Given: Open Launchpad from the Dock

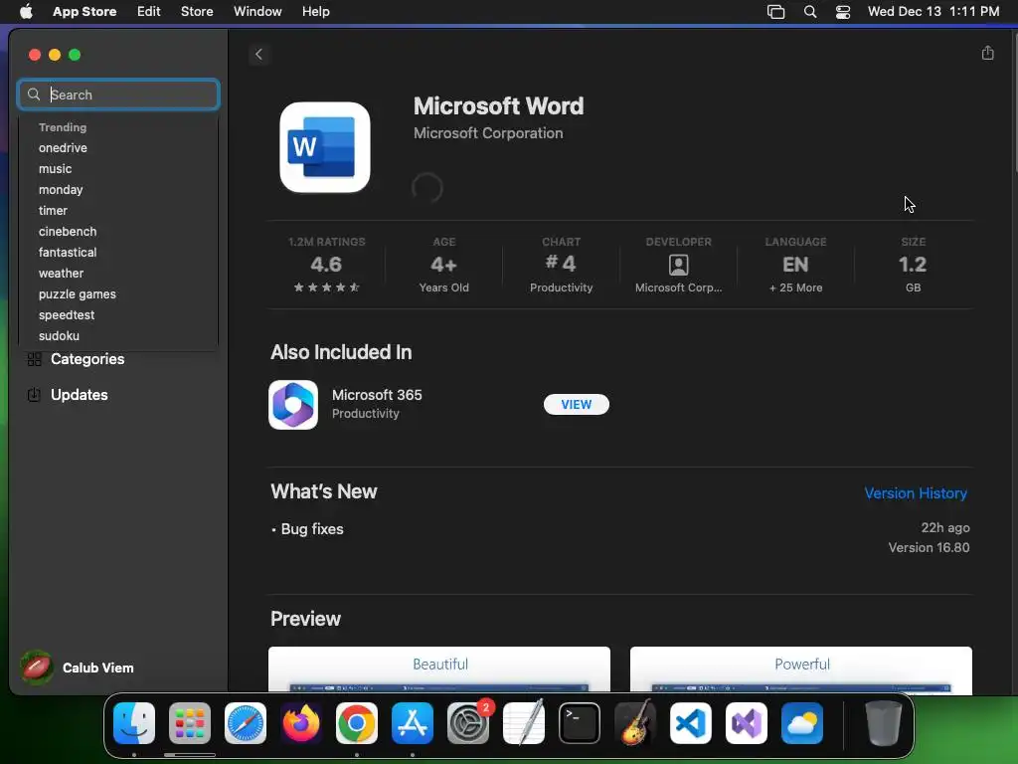Looking at the screenshot, I should click(190, 723).
